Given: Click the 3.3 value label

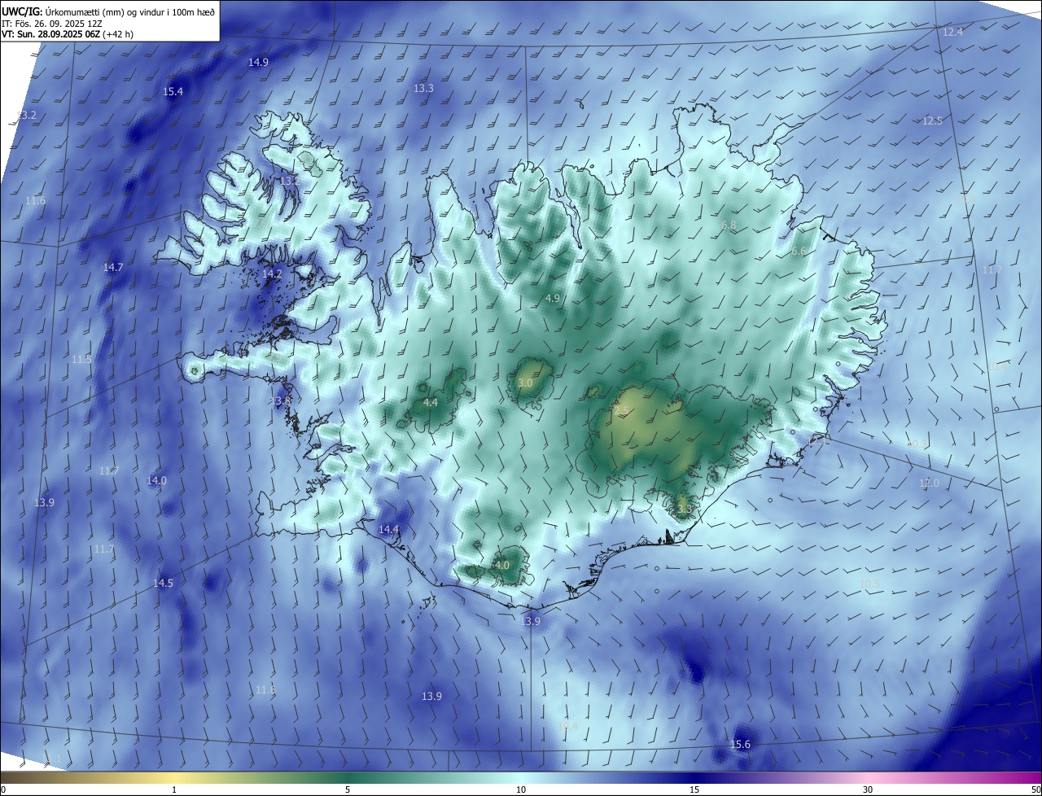Looking at the screenshot, I should coord(684,509).
